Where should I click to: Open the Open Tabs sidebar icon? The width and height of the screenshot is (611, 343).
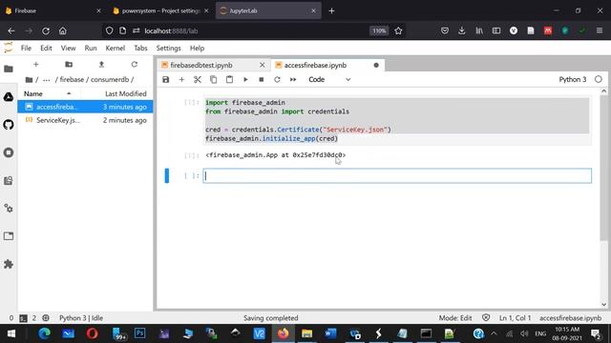pos(9,236)
